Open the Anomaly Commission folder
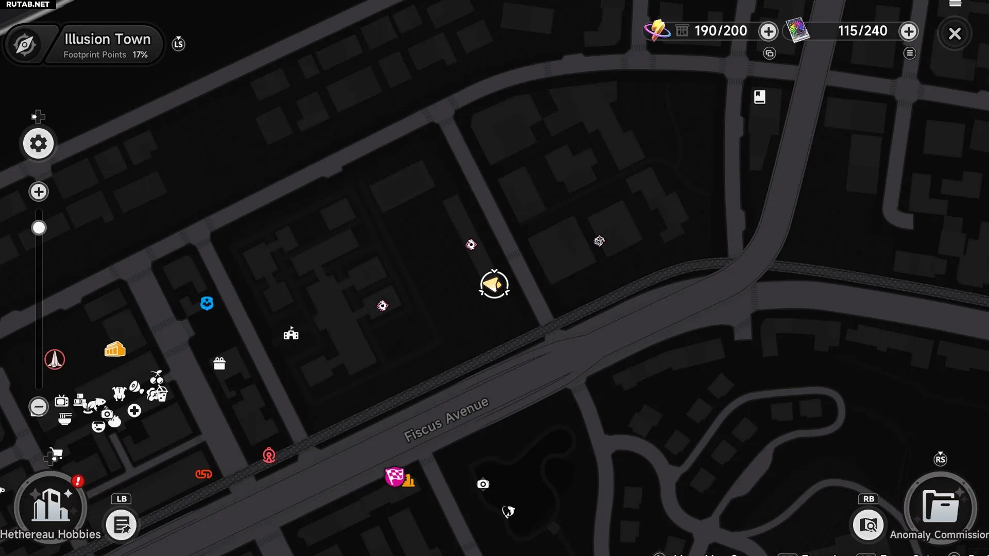This screenshot has height=556, width=989. pyautogui.click(x=941, y=507)
